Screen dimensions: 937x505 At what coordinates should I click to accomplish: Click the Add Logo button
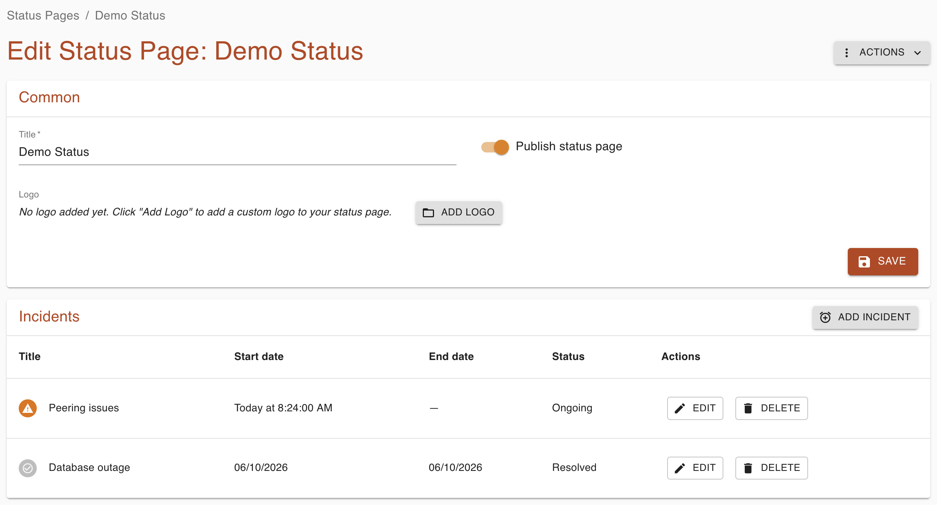[x=458, y=212]
